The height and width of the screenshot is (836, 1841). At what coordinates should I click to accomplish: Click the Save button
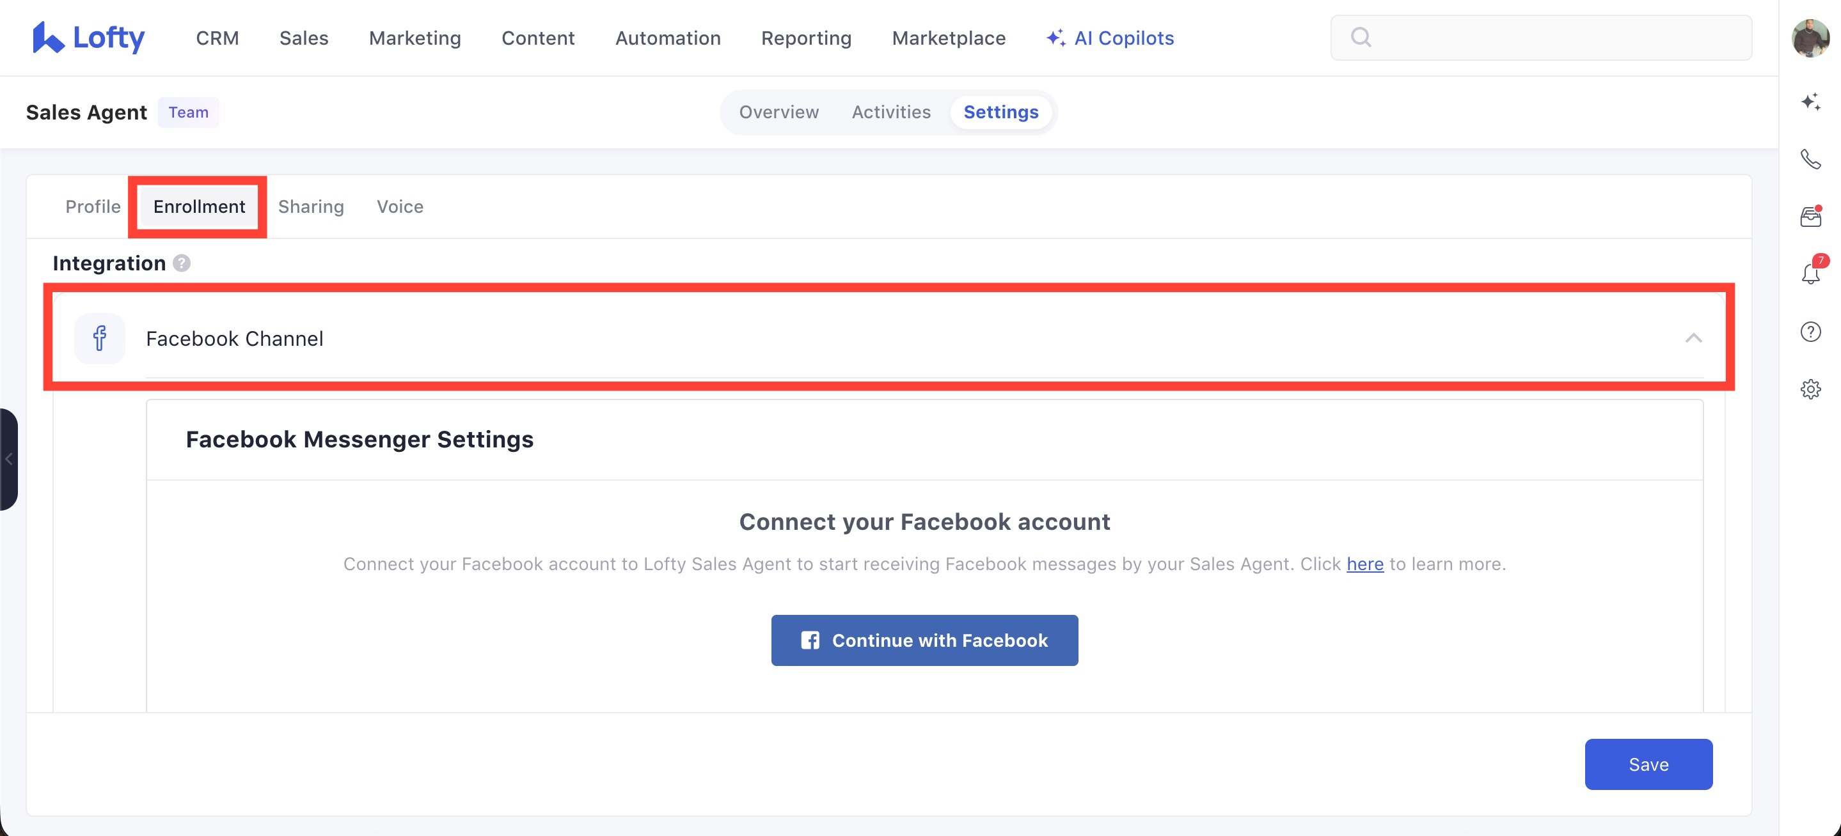(1648, 764)
